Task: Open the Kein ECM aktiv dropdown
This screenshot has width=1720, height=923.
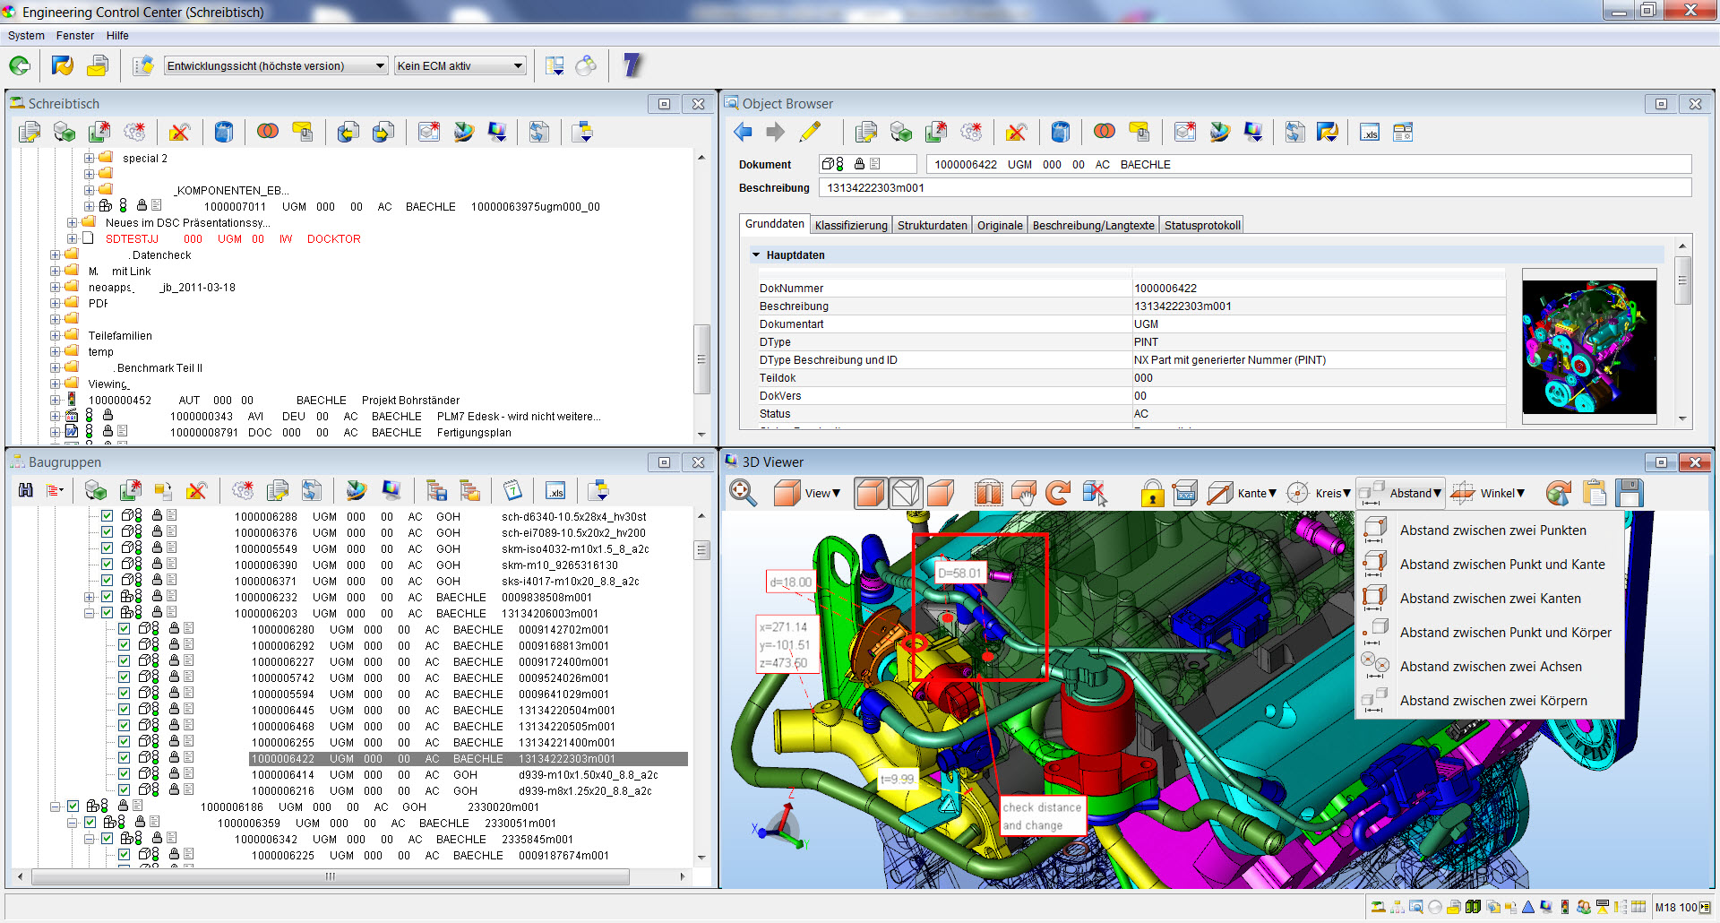Action: [518, 65]
